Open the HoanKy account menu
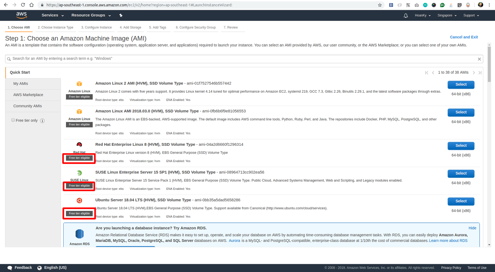This screenshot has width=495, height=272. tap(423, 16)
